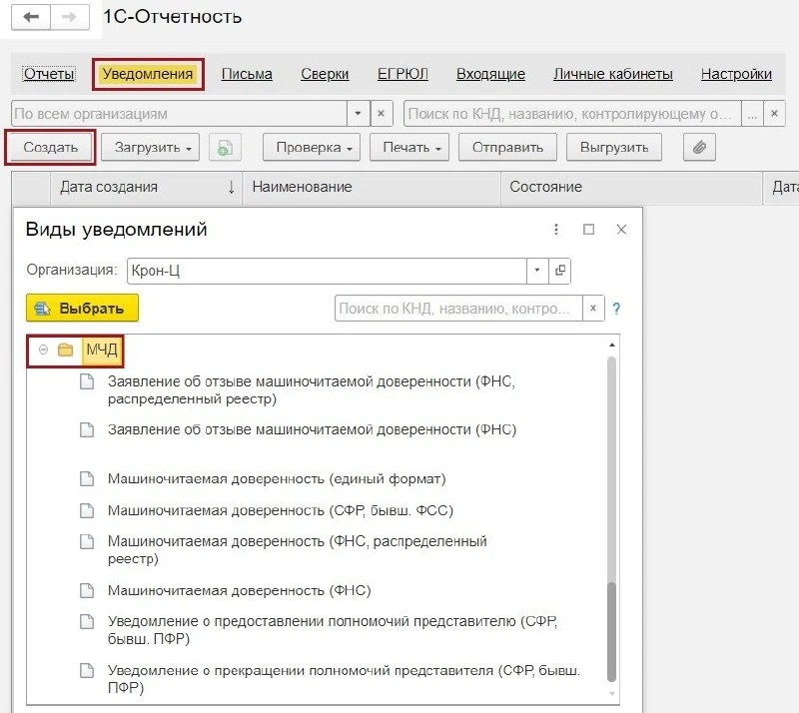
Task: Open the ellipsis button of main search
Action: click(x=752, y=114)
